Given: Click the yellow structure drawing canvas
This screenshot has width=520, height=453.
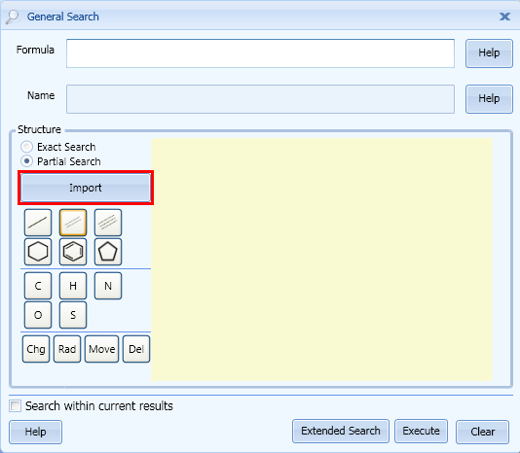Looking at the screenshot, I should (x=321, y=260).
